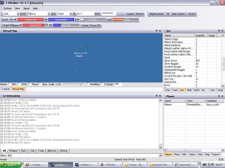Open the View menu
The width and height of the screenshot is (225, 168).
(x=18, y=9)
